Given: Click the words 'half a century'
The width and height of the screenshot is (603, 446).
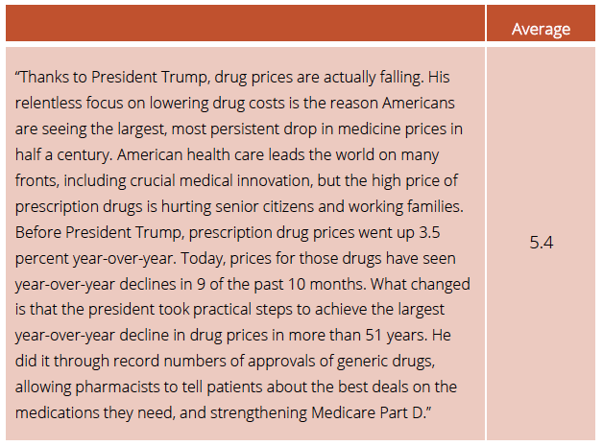Looking at the screenshot, I should tap(62, 154).
